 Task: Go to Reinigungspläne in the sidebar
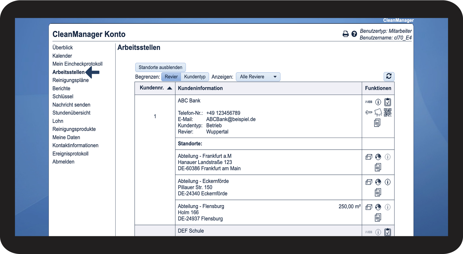[x=70, y=80]
